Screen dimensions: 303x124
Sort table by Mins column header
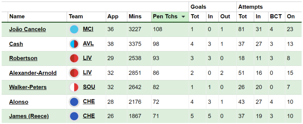click(x=135, y=16)
